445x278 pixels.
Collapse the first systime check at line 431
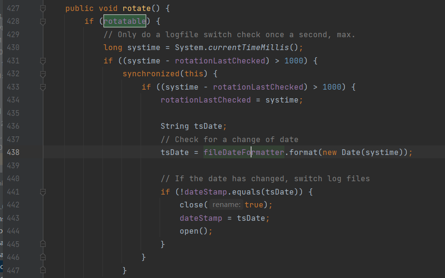tap(43, 61)
